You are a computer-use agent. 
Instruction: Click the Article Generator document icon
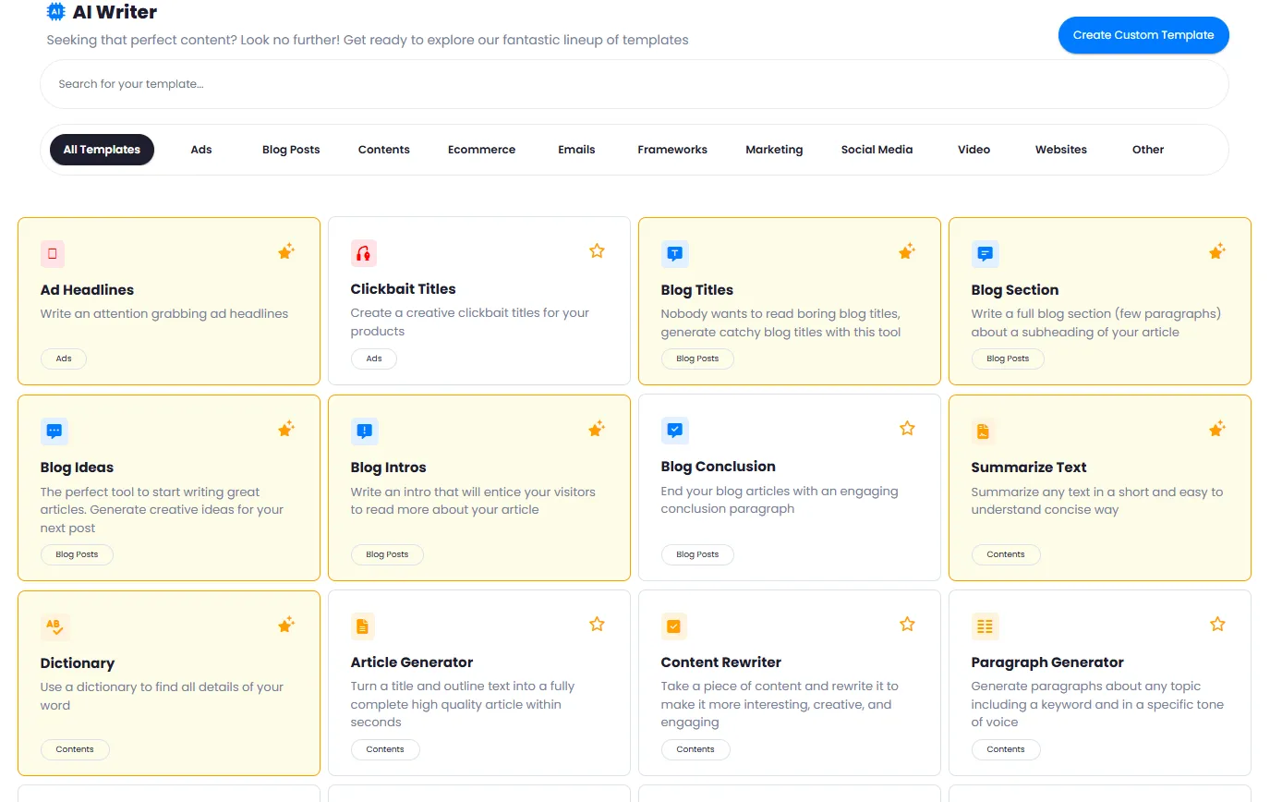point(363,626)
